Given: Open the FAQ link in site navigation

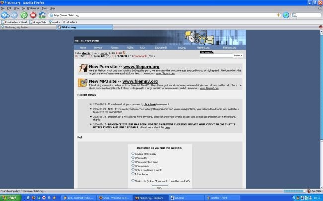Looking at the screenshot, I should click(x=142, y=48).
